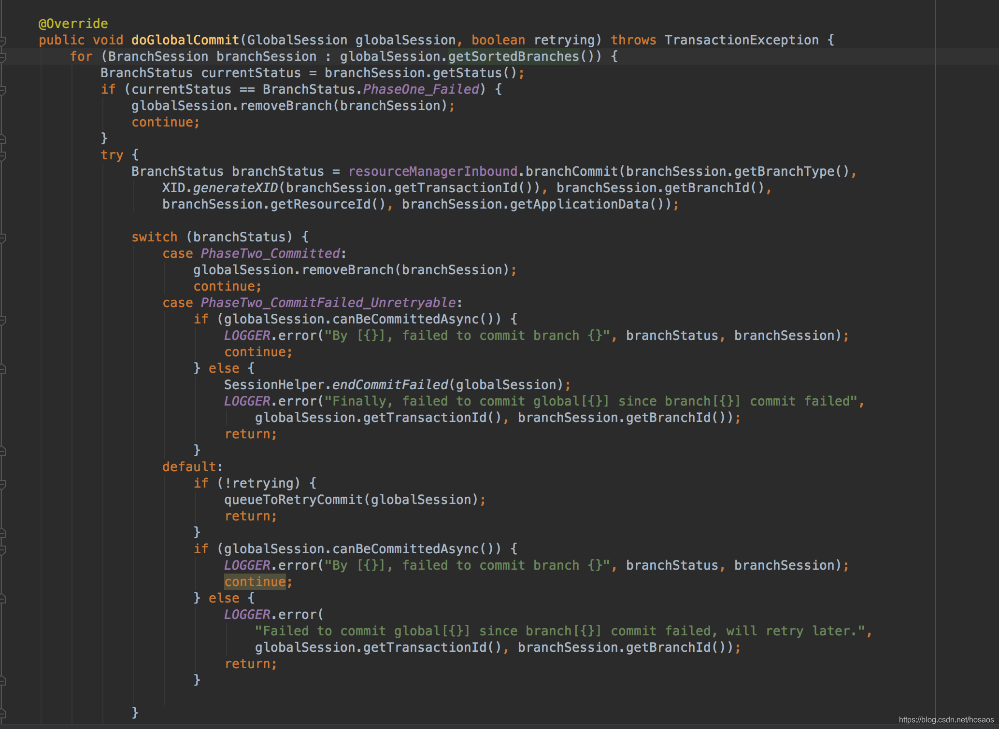Fold the if PhaseOne_Failed block
999x729 pixels.
(x=2, y=90)
